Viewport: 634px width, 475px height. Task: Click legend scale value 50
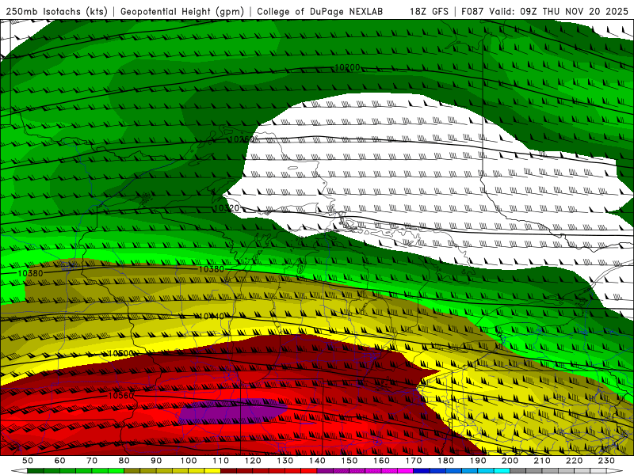28,461
